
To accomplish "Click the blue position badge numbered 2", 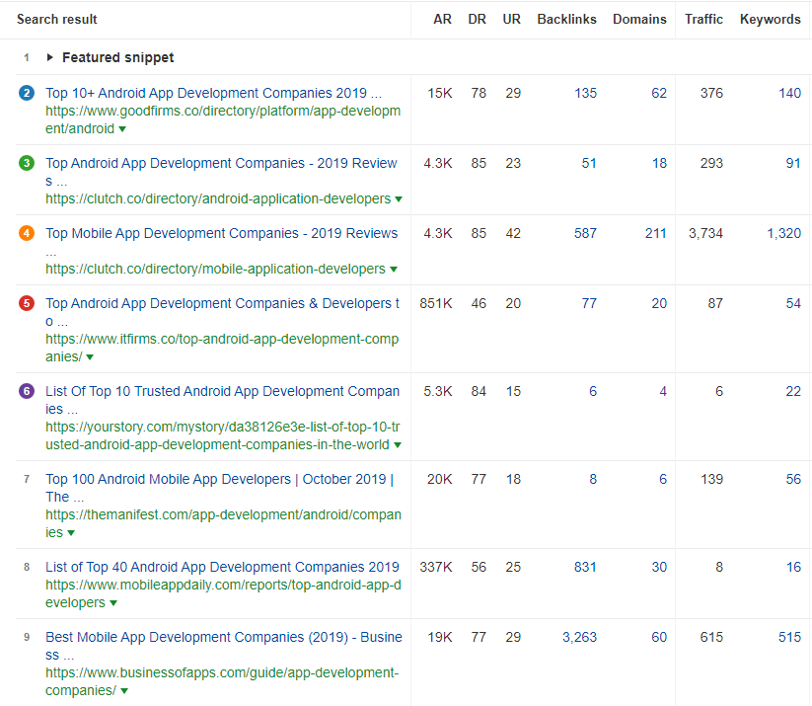I will [x=25, y=93].
